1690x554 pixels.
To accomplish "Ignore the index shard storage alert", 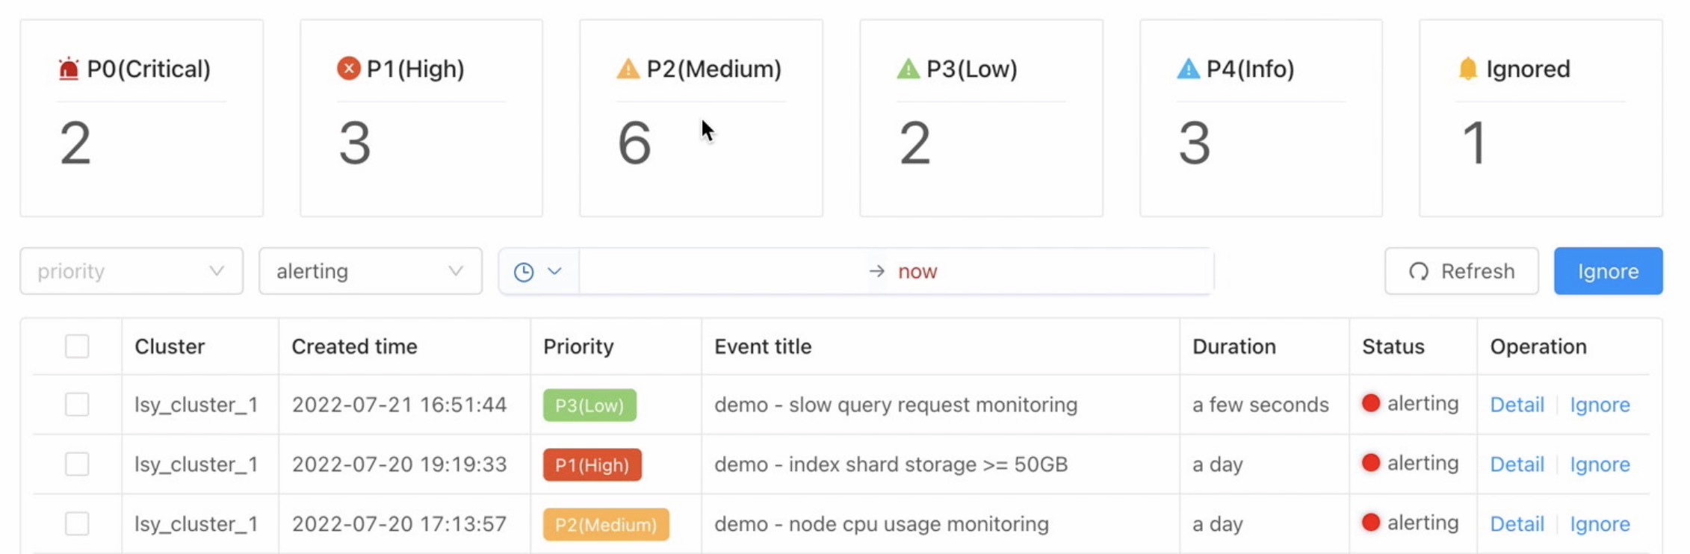I will pos(1600,464).
